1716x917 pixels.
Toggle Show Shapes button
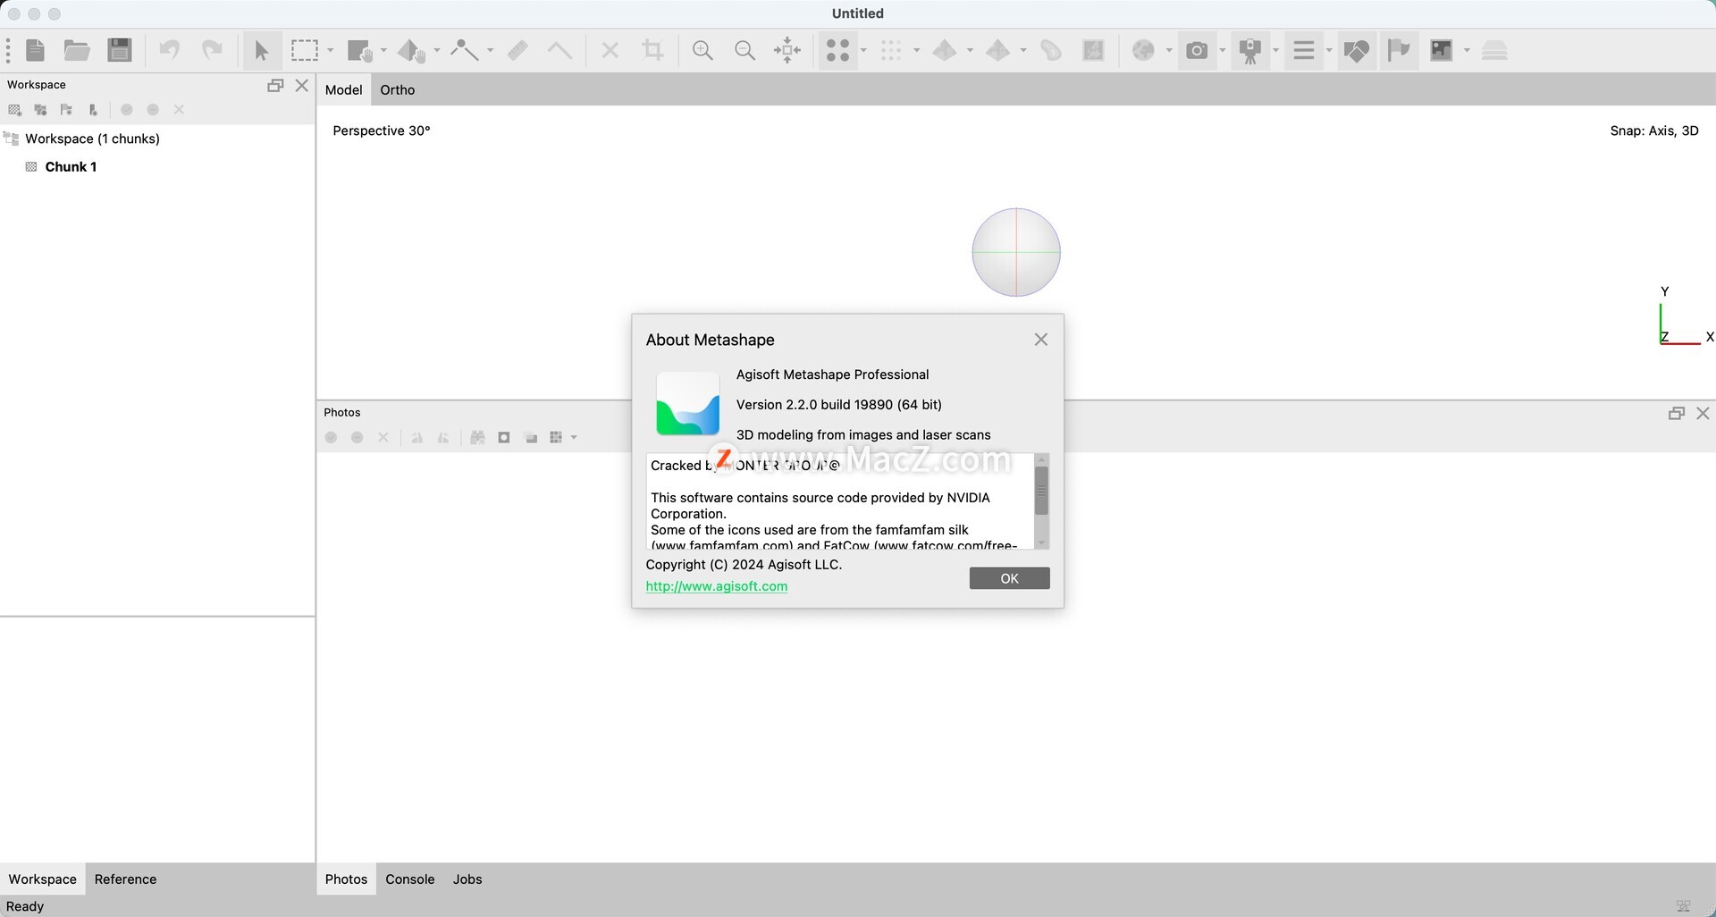pos(1356,50)
